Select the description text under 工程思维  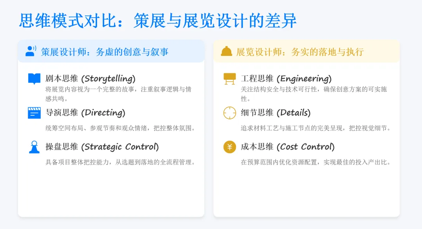[x=314, y=94]
